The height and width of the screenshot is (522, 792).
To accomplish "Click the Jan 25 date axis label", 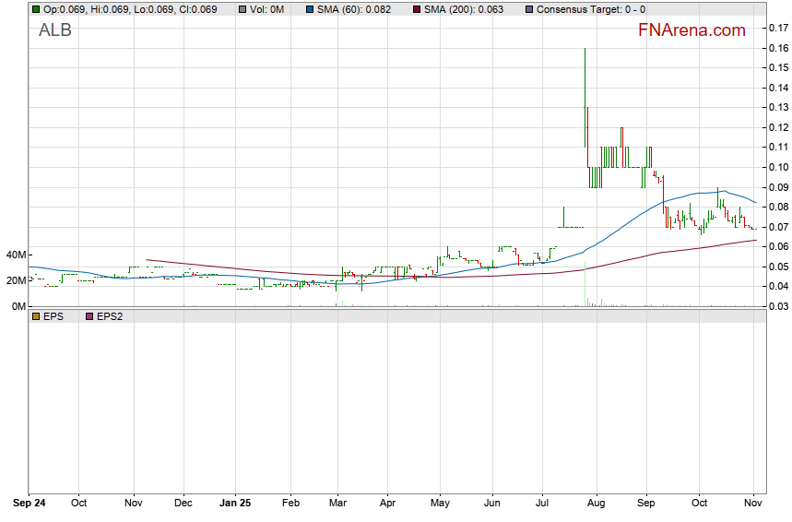I will click(x=235, y=504).
